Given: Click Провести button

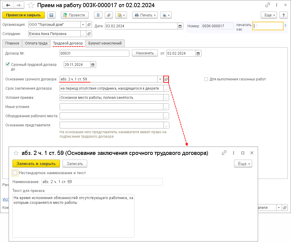Looking at the screenshot, I should click(75, 15).
